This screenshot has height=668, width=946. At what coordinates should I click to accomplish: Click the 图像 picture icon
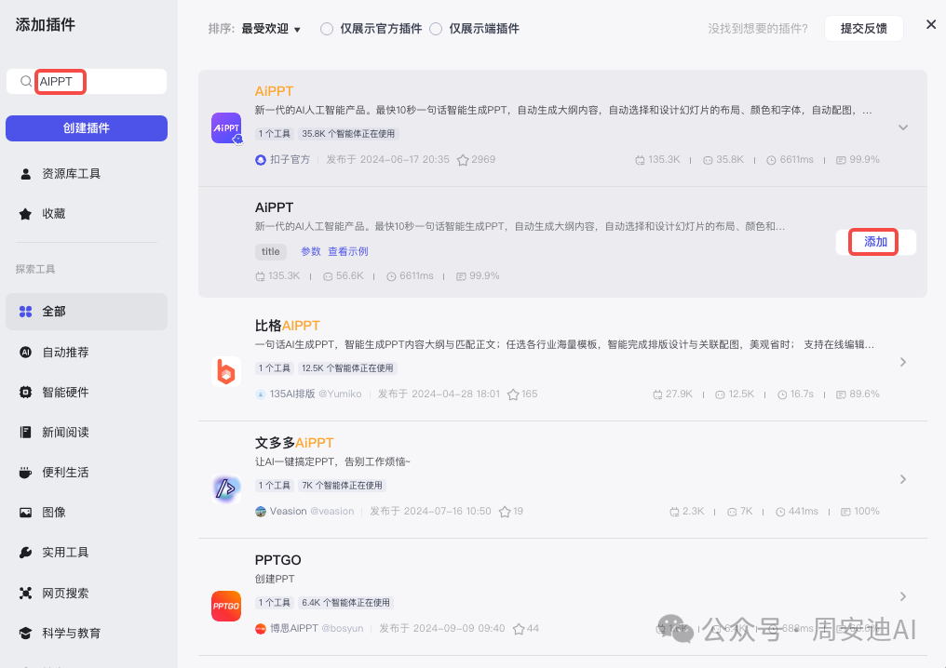point(25,513)
